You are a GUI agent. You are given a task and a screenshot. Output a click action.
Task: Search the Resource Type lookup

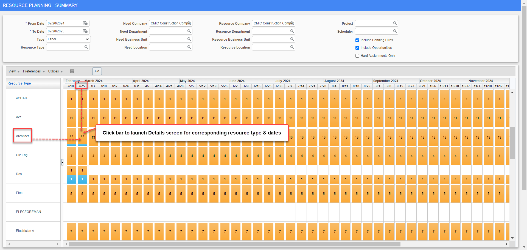point(86,47)
